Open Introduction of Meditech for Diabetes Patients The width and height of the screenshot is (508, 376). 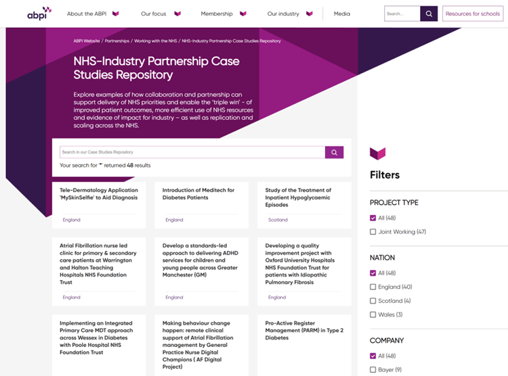(x=198, y=194)
